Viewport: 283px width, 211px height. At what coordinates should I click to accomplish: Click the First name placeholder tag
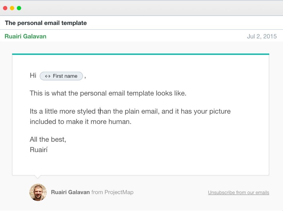pos(61,76)
